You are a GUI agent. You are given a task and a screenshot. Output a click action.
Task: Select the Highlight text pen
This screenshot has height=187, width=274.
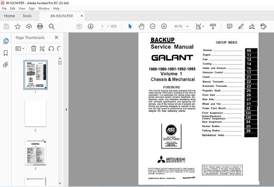(x=241, y=26)
